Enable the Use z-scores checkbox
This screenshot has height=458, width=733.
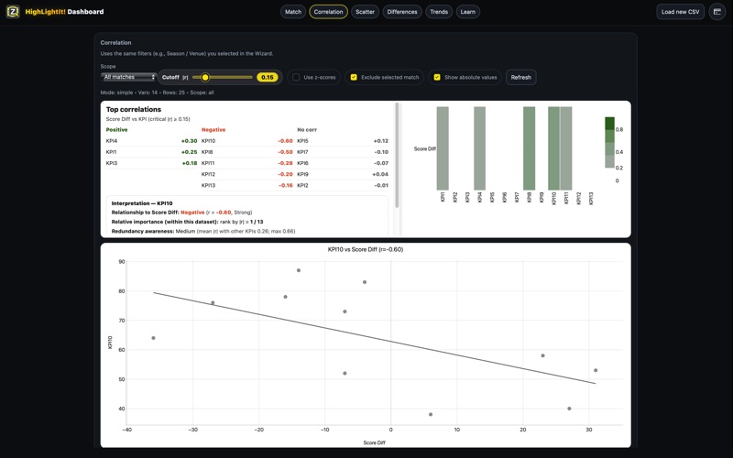296,77
